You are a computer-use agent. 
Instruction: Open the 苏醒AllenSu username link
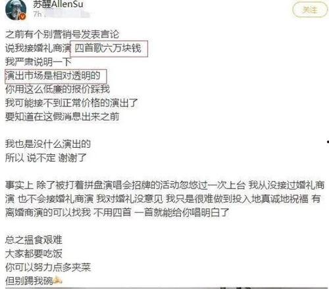pyautogui.click(x=58, y=4)
